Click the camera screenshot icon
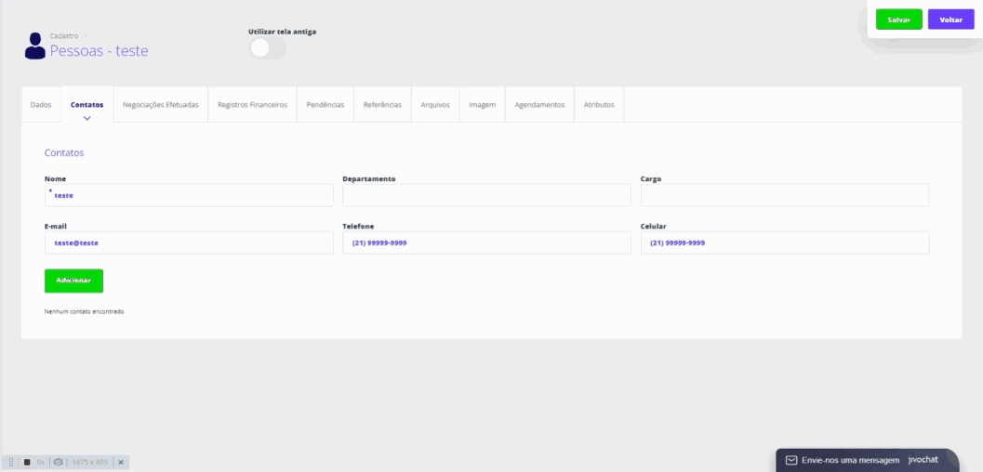This screenshot has width=983, height=472. pyautogui.click(x=58, y=462)
